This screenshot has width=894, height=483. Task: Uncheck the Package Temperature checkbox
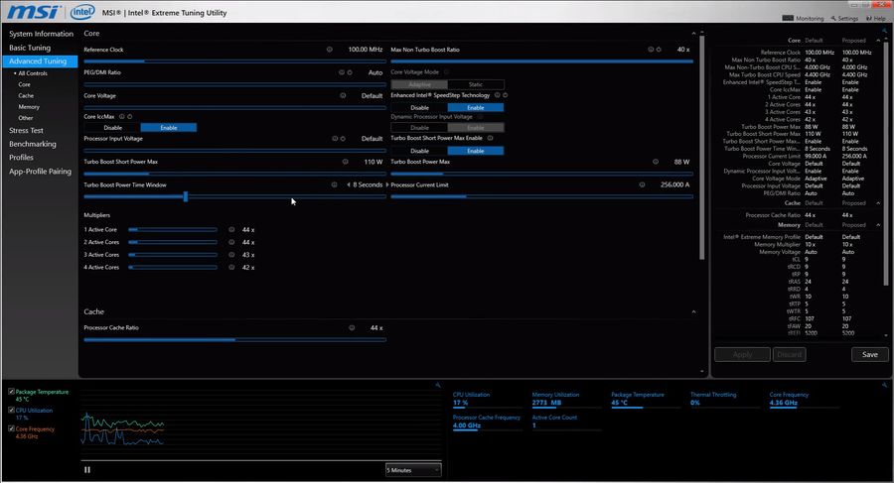[11, 392]
